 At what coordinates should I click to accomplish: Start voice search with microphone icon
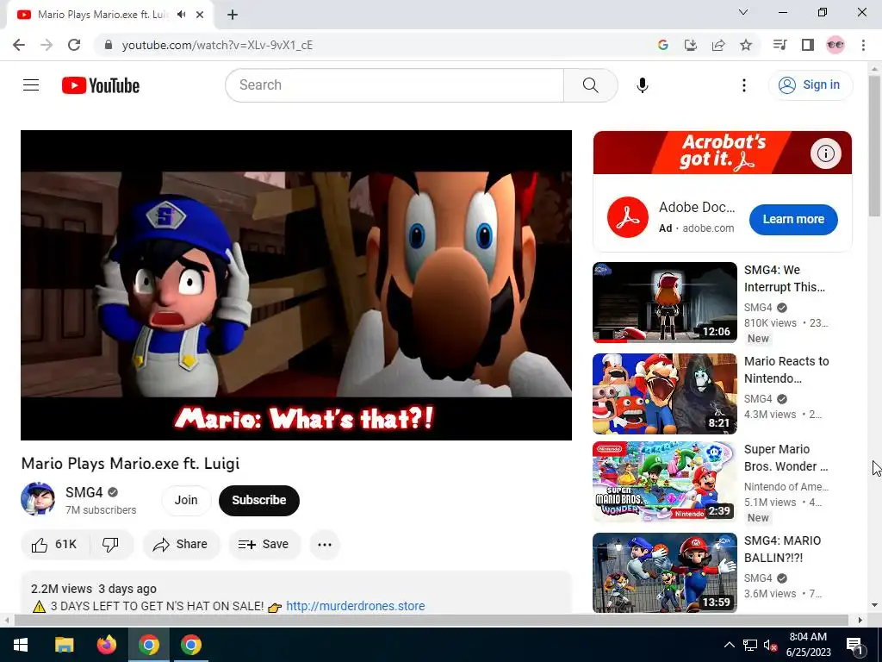643,85
